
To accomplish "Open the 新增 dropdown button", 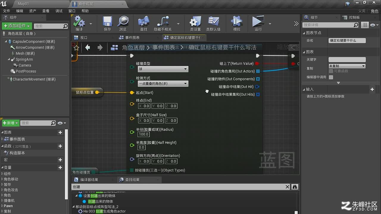I will [x=11, y=123].
